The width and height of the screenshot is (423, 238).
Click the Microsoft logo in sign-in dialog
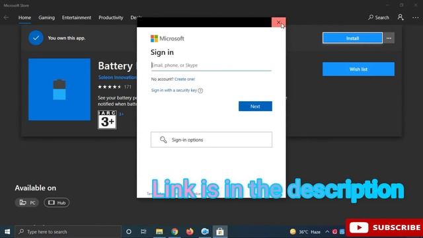tap(167, 38)
